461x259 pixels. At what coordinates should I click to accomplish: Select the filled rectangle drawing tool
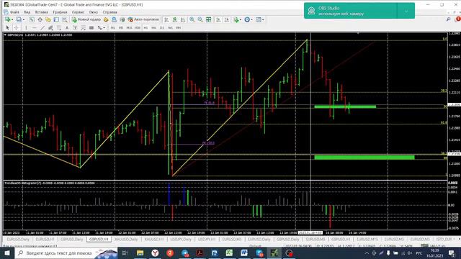[91, 27]
